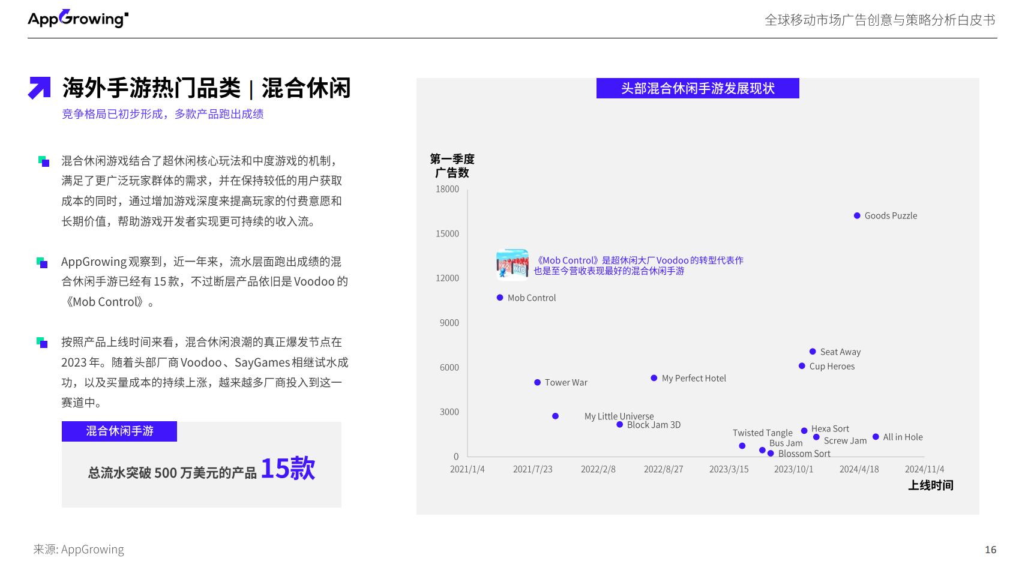Click the x-axis date 2023/10/1
Viewport: 1025px width, 576px height.
tap(793, 469)
